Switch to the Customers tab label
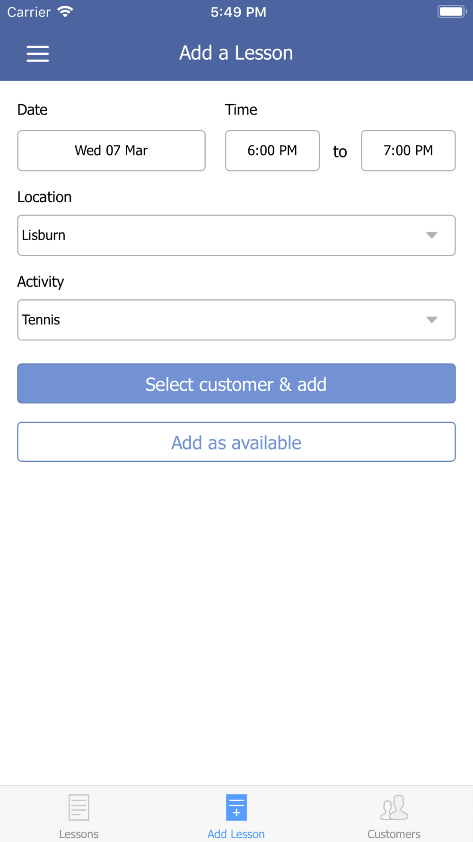473x842 pixels. coord(394,834)
